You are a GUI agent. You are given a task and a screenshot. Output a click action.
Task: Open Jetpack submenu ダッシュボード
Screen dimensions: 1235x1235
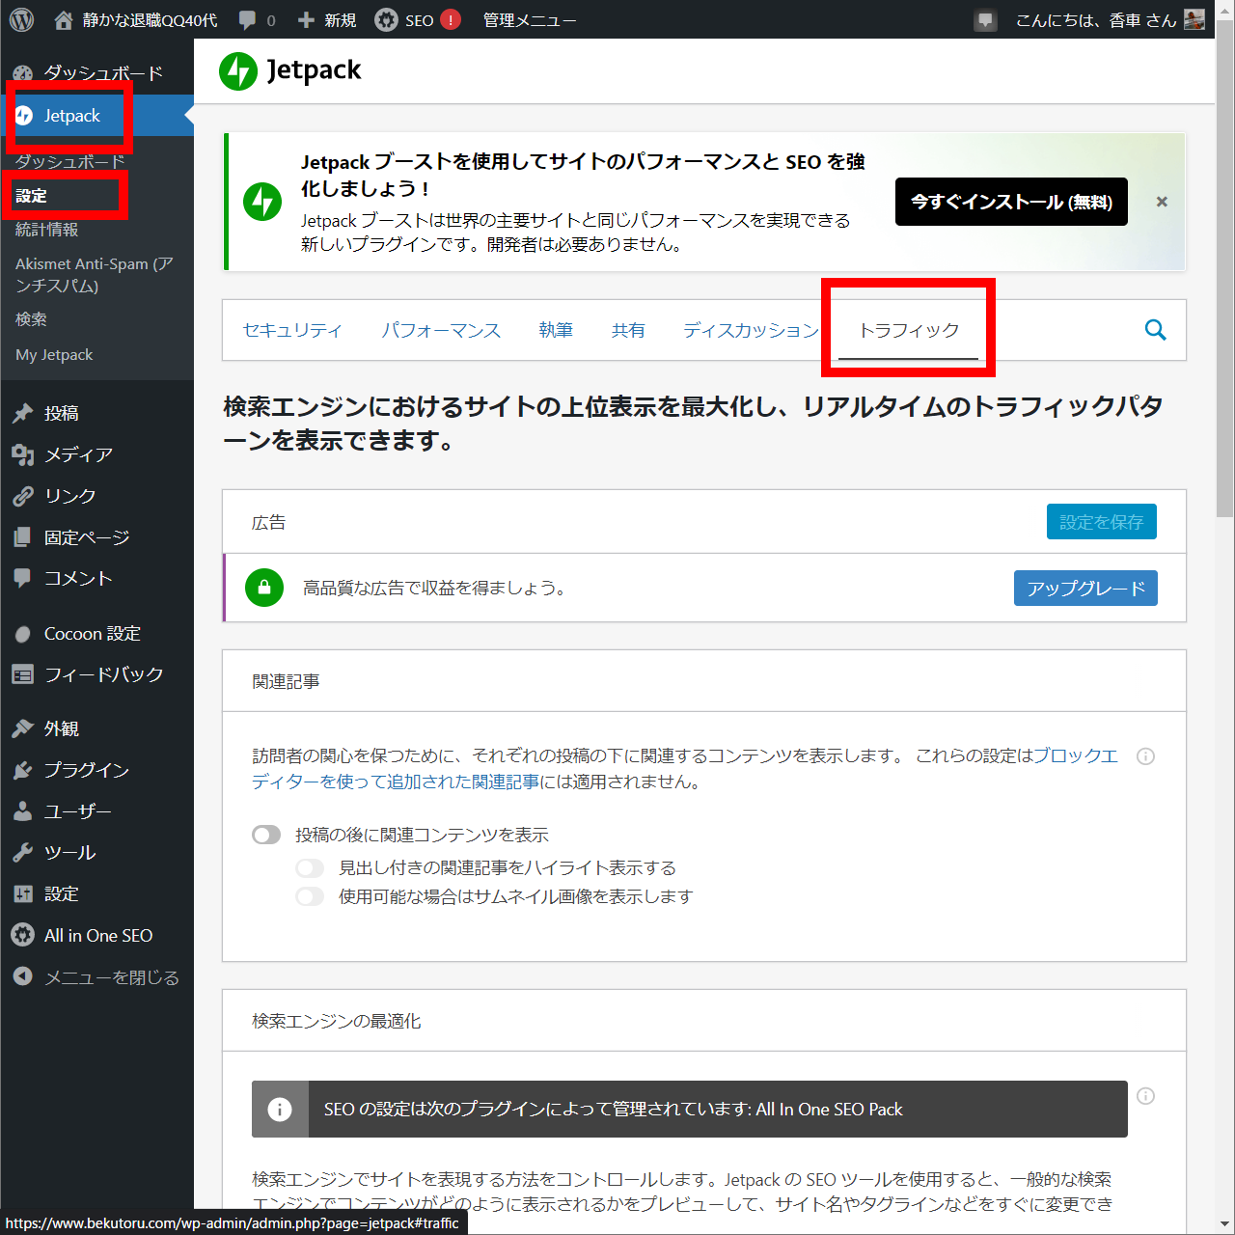pyautogui.click(x=70, y=161)
